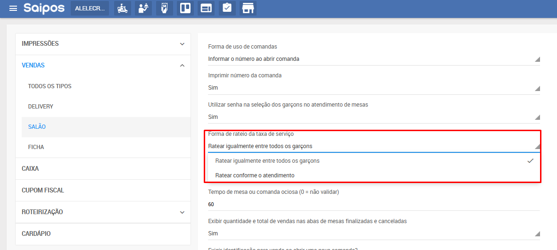557x250 pixels.
Task: Select "Ratear conforme o atendimento" option
Action: click(x=255, y=175)
